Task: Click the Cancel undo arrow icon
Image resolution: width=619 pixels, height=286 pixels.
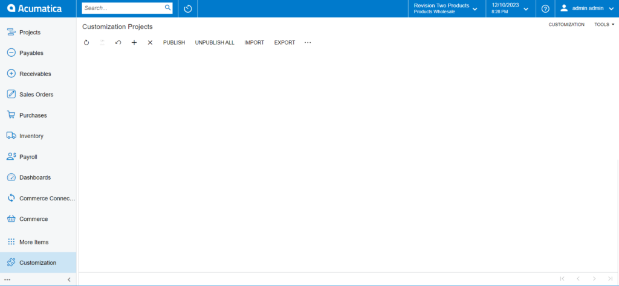Action: (118, 43)
